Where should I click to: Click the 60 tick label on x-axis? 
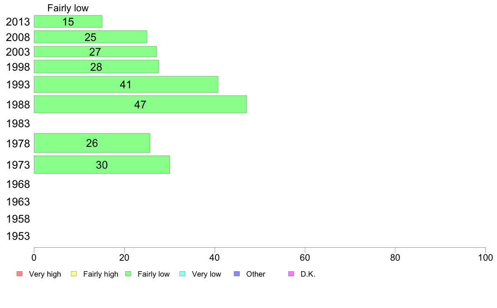(305, 257)
